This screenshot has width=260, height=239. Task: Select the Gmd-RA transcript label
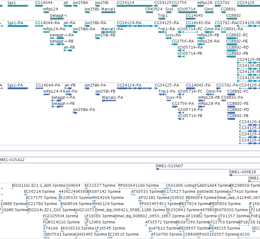[212, 29]
